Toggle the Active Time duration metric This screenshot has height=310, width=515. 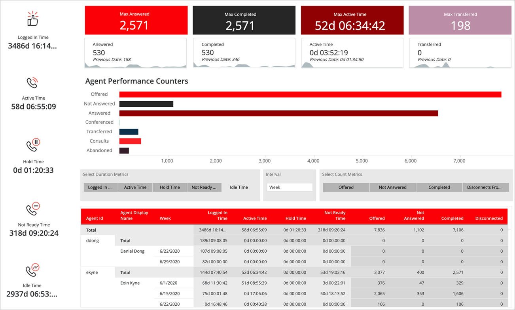135,187
